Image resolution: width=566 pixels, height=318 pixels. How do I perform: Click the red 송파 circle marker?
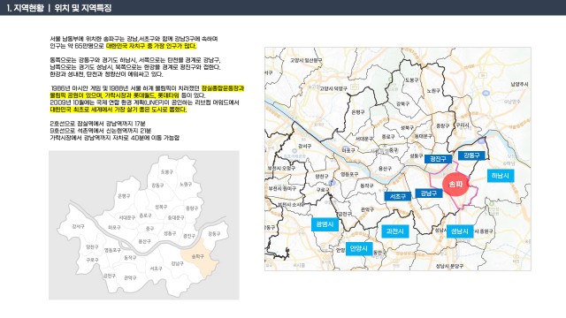tap(455, 185)
